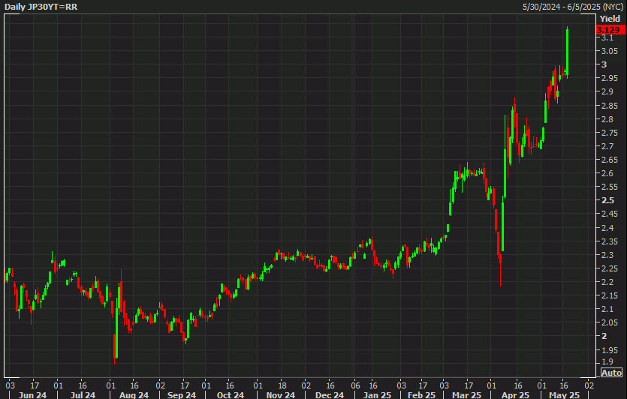The width and height of the screenshot is (627, 399).
Task: Click the 1.9 yield axis label
Action: (x=607, y=361)
